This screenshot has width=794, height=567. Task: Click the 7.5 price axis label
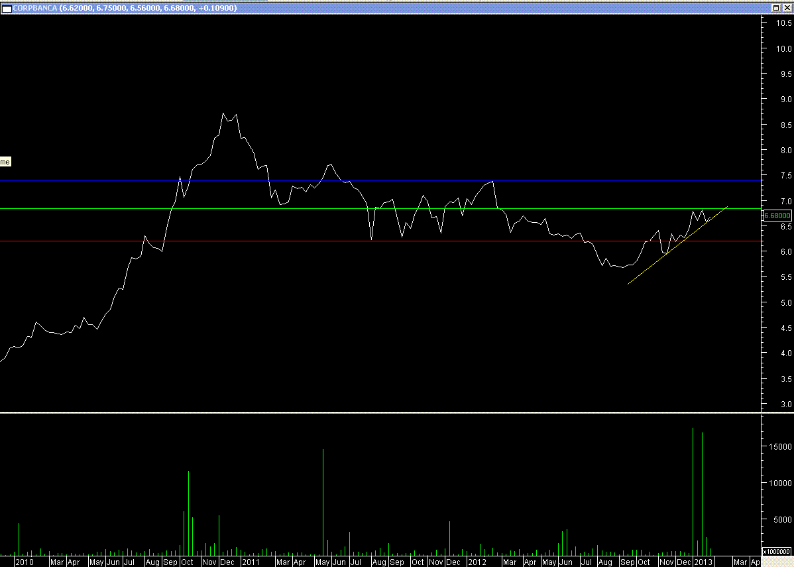786,175
